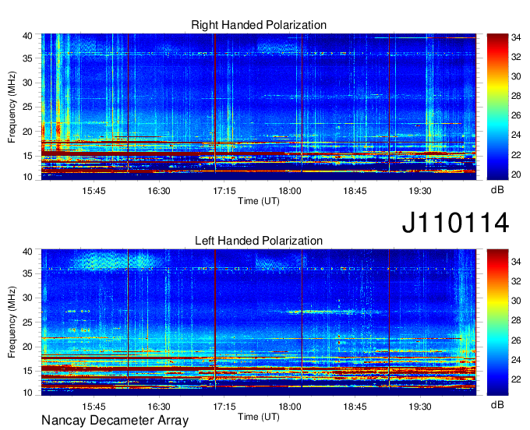Click the 15:45 time tick on Left Handed plot
Screen dimensions: 530x430
tap(94, 407)
